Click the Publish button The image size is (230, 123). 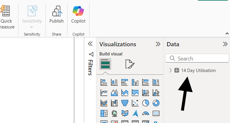click(x=56, y=15)
